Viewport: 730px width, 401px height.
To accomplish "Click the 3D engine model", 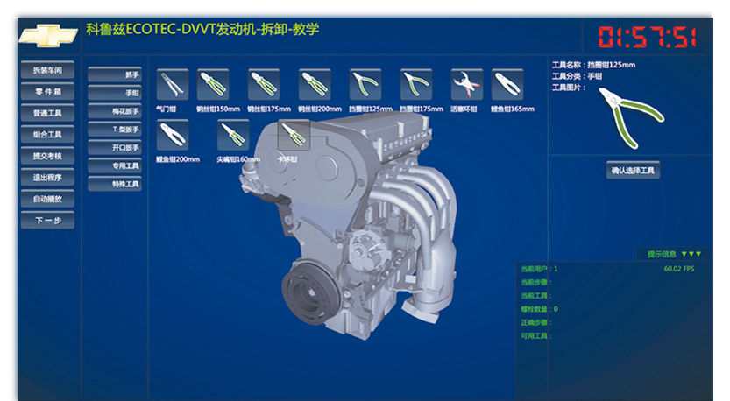I will (x=349, y=226).
